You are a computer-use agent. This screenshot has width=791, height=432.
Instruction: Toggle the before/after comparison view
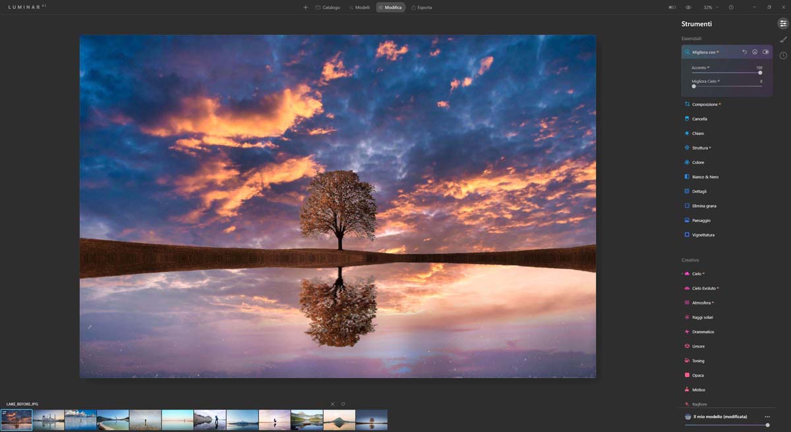[x=672, y=7]
